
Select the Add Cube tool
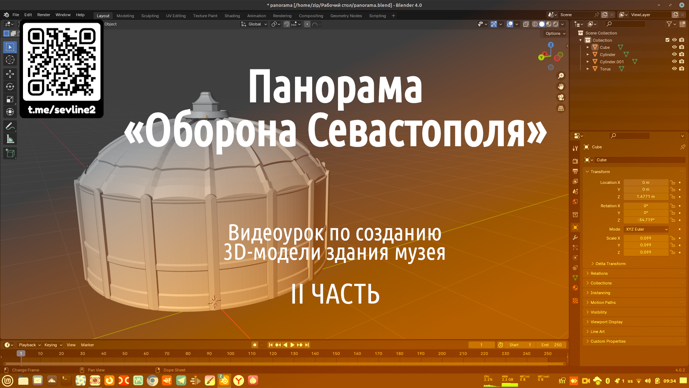[10, 153]
